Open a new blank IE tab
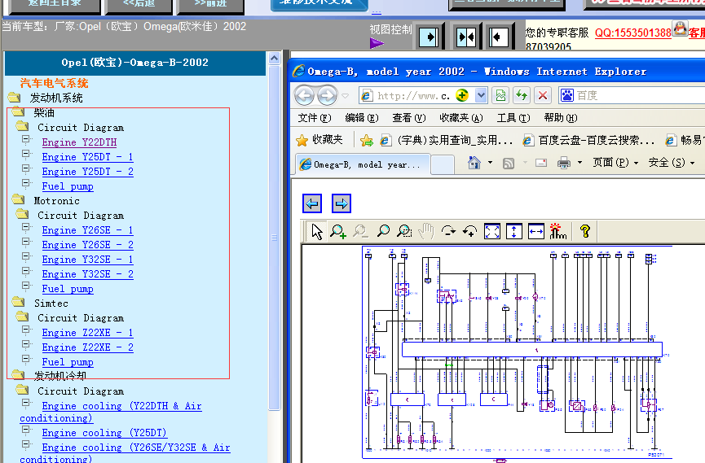The width and height of the screenshot is (705, 463). click(x=443, y=165)
